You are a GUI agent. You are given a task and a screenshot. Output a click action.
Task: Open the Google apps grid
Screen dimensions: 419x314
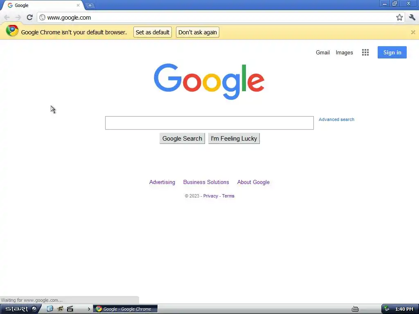[365, 52]
